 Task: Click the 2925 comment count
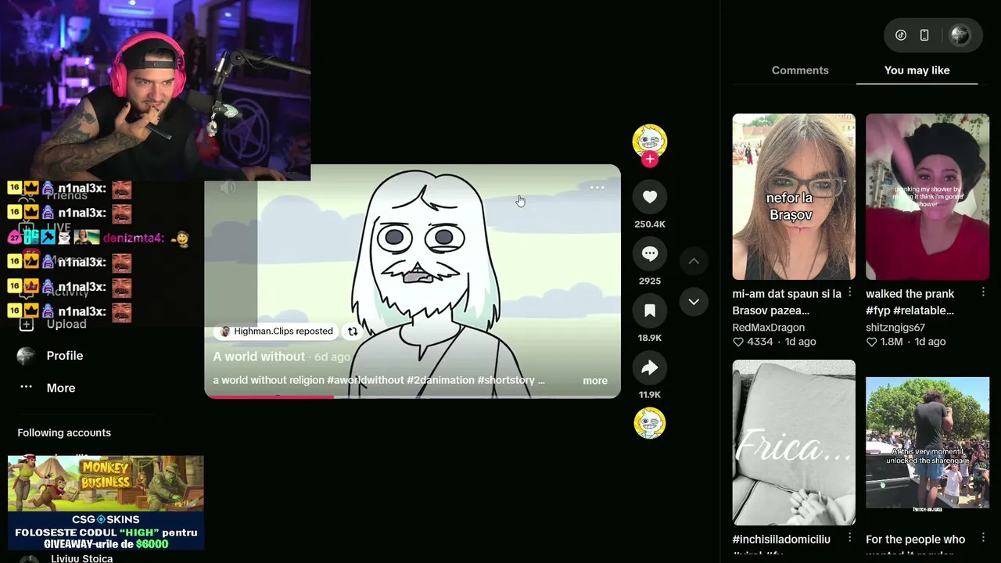650,281
